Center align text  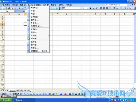click(x=104, y=8)
